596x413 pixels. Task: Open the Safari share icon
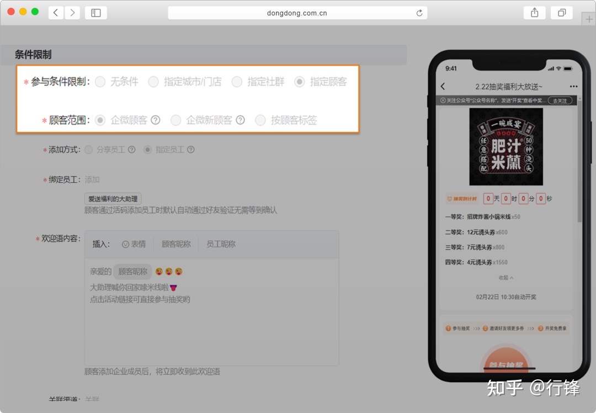[x=534, y=13]
